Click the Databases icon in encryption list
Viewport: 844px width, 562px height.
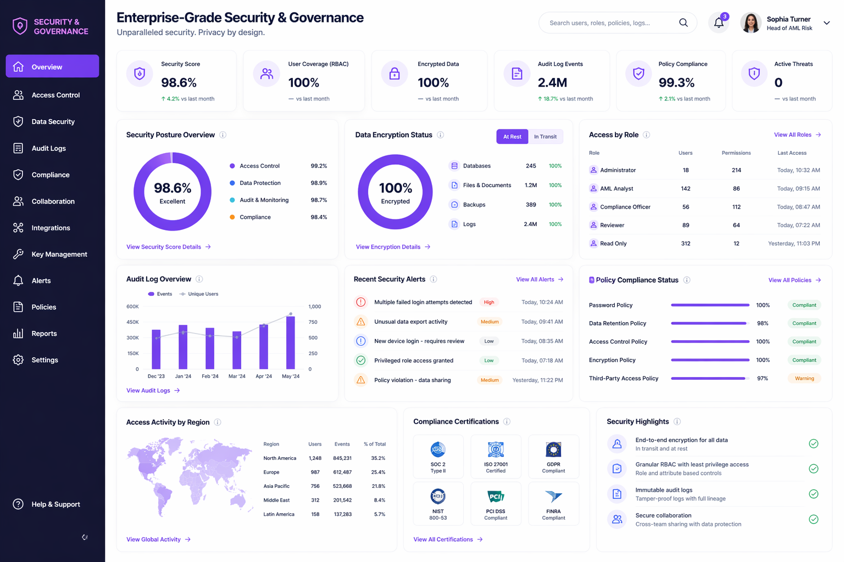click(x=454, y=166)
